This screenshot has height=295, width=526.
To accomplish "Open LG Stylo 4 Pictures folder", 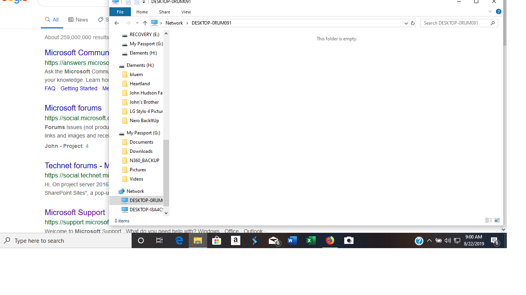I will [142, 111].
